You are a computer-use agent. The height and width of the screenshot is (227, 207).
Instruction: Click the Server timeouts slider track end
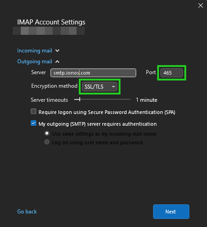click(x=130, y=99)
